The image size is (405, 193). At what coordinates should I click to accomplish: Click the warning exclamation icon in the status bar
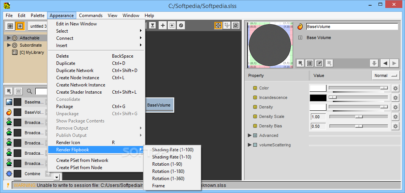coord(8,185)
